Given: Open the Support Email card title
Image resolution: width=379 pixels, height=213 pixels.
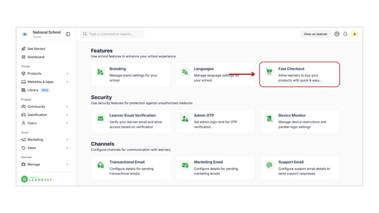Looking at the screenshot, I should pos(291,162).
